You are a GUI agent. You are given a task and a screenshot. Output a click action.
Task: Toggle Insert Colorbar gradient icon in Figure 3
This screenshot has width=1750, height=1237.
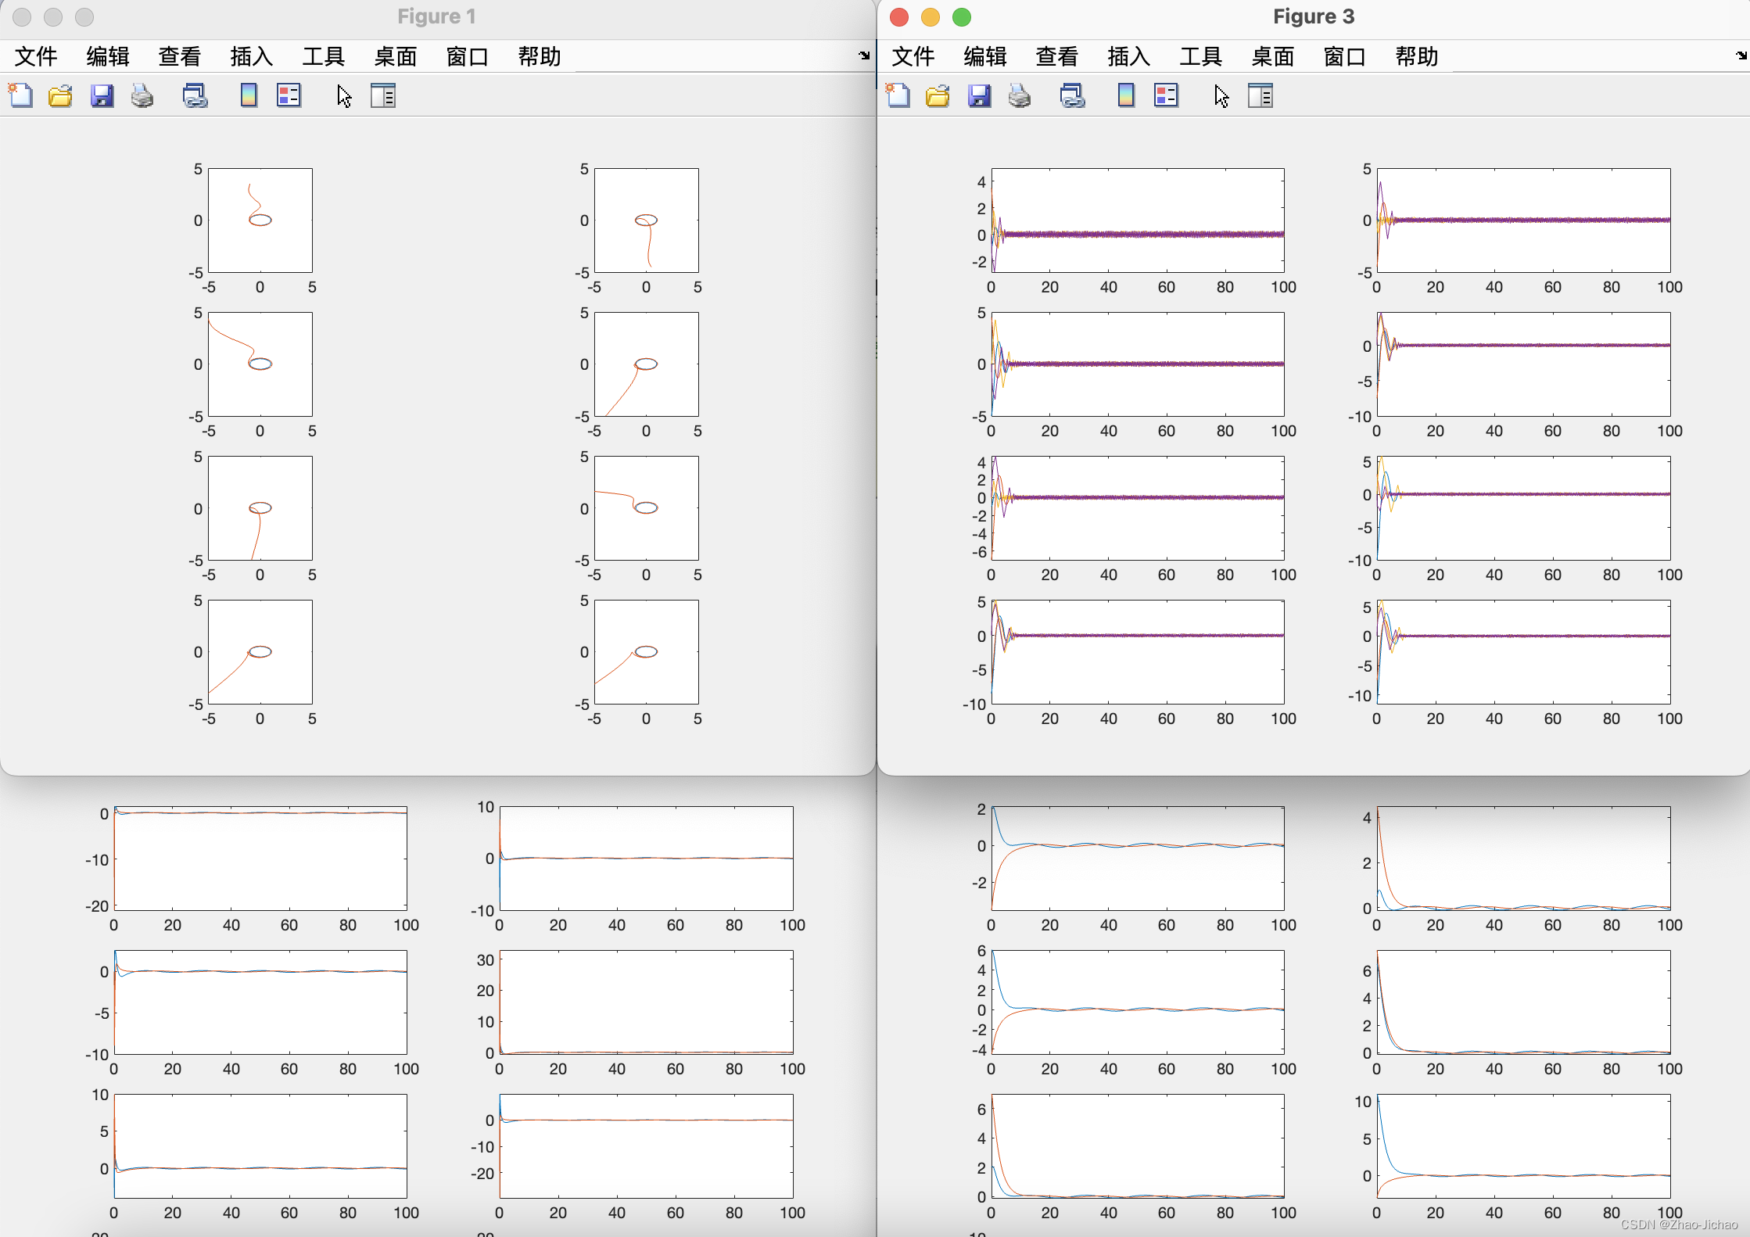click(1126, 95)
